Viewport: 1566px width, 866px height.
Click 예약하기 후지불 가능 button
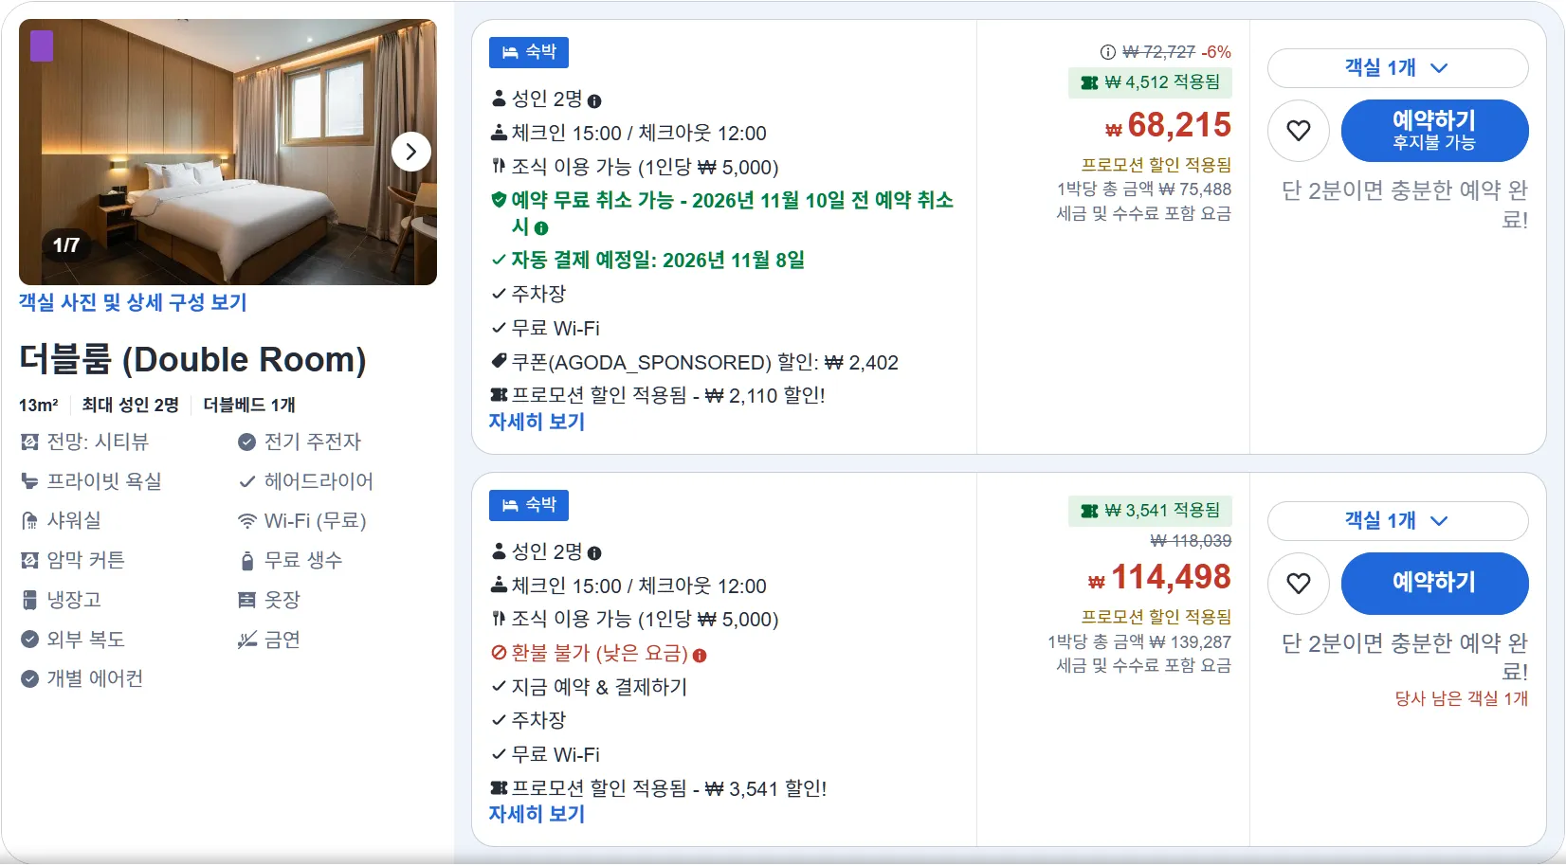click(x=1434, y=131)
